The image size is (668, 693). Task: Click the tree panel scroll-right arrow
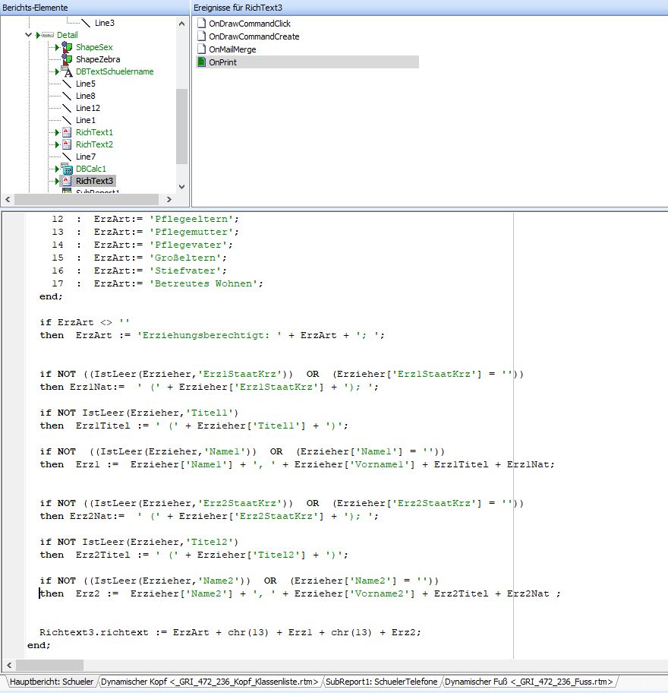click(169, 199)
